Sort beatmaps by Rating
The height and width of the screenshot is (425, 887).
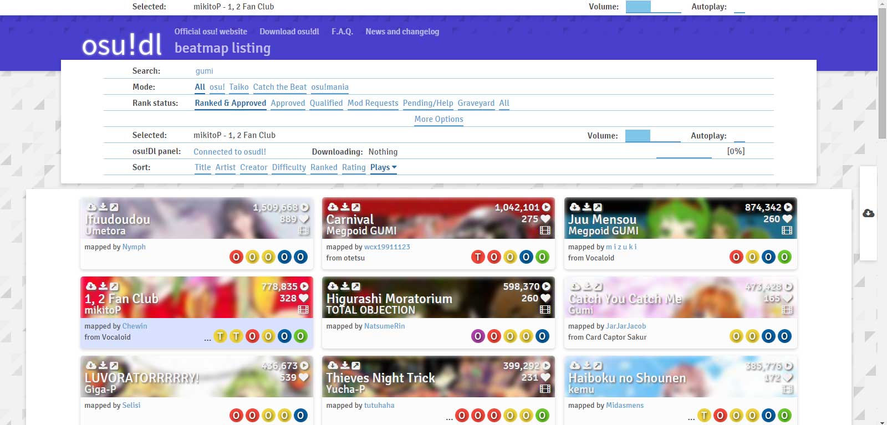(x=354, y=167)
